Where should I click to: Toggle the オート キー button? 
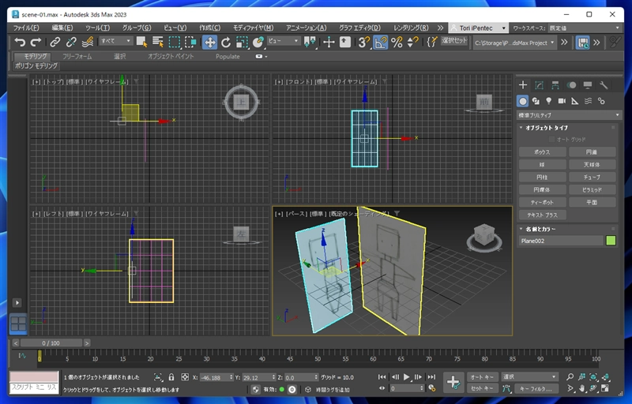click(x=482, y=377)
